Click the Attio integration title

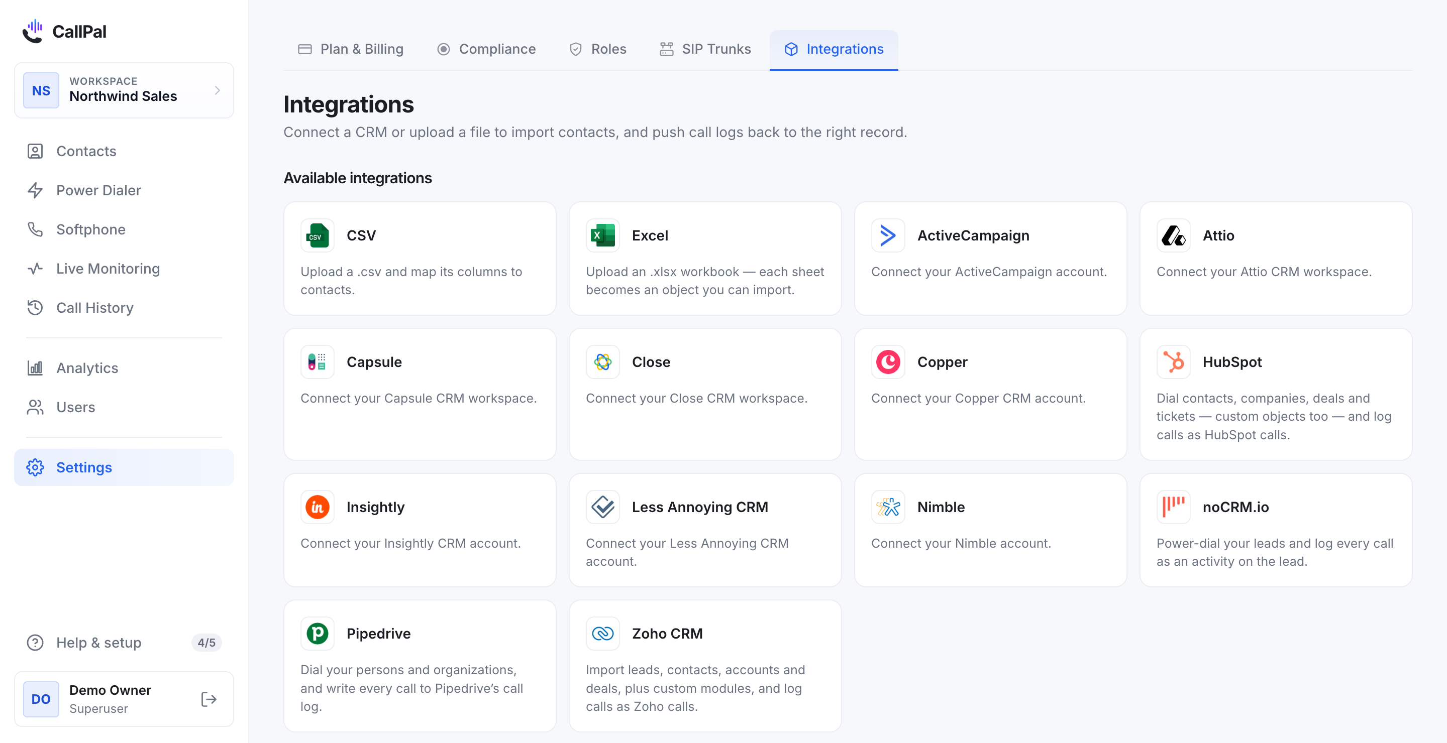[1218, 235]
